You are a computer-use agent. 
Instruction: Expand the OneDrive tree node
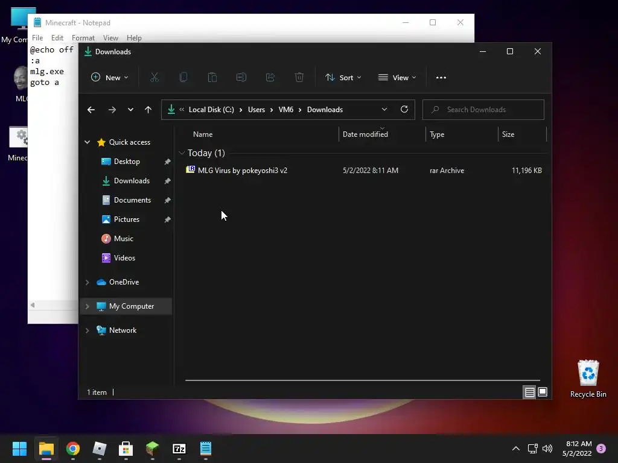pos(87,282)
